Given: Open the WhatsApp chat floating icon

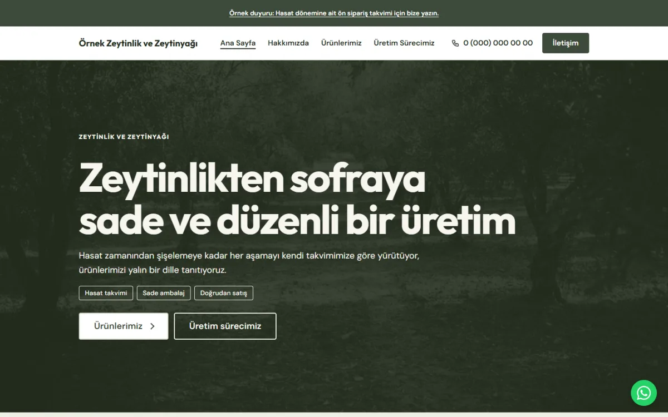Looking at the screenshot, I should pos(644,393).
